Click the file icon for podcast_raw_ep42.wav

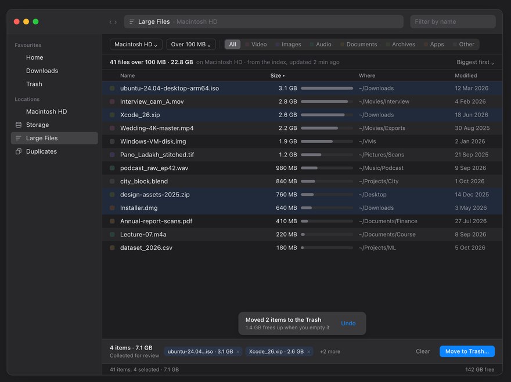point(112,168)
